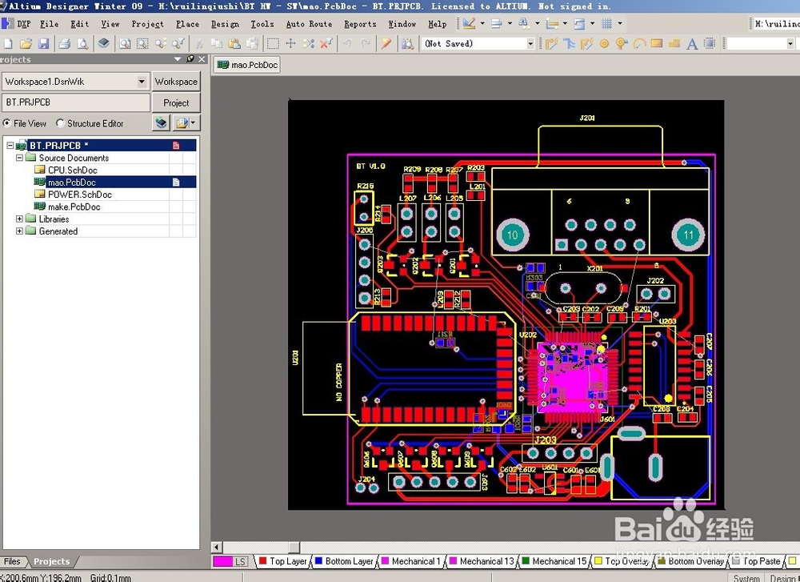Image resolution: width=800 pixels, height=582 pixels.
Task: Select mao.PcbDoc in the project tree
Action: click(x=71, y=183)
